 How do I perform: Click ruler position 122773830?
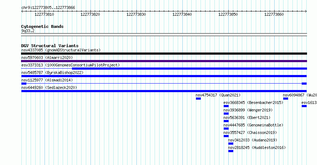(136, 14)
